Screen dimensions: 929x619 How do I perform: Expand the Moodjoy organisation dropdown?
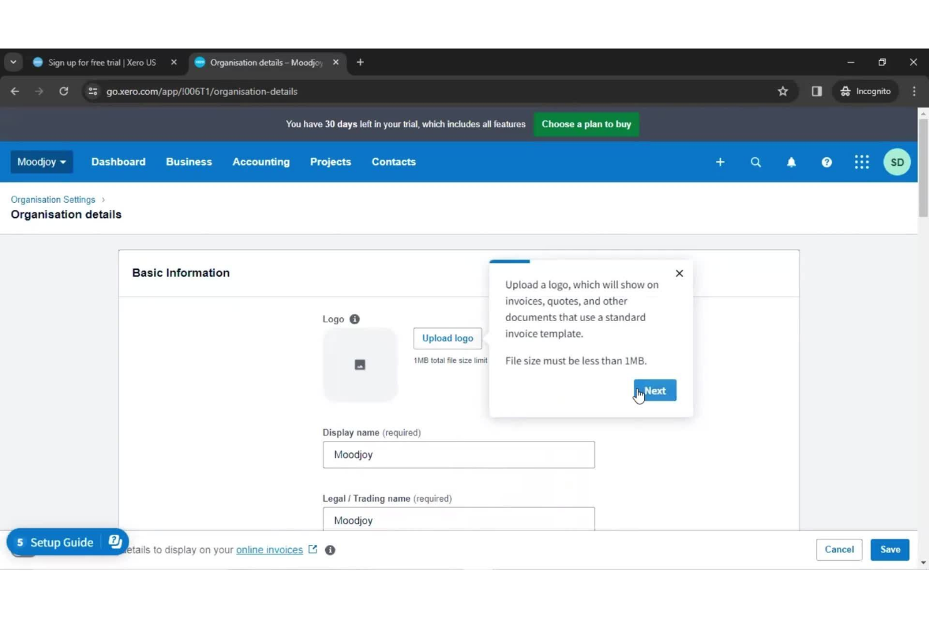(41, 162)
